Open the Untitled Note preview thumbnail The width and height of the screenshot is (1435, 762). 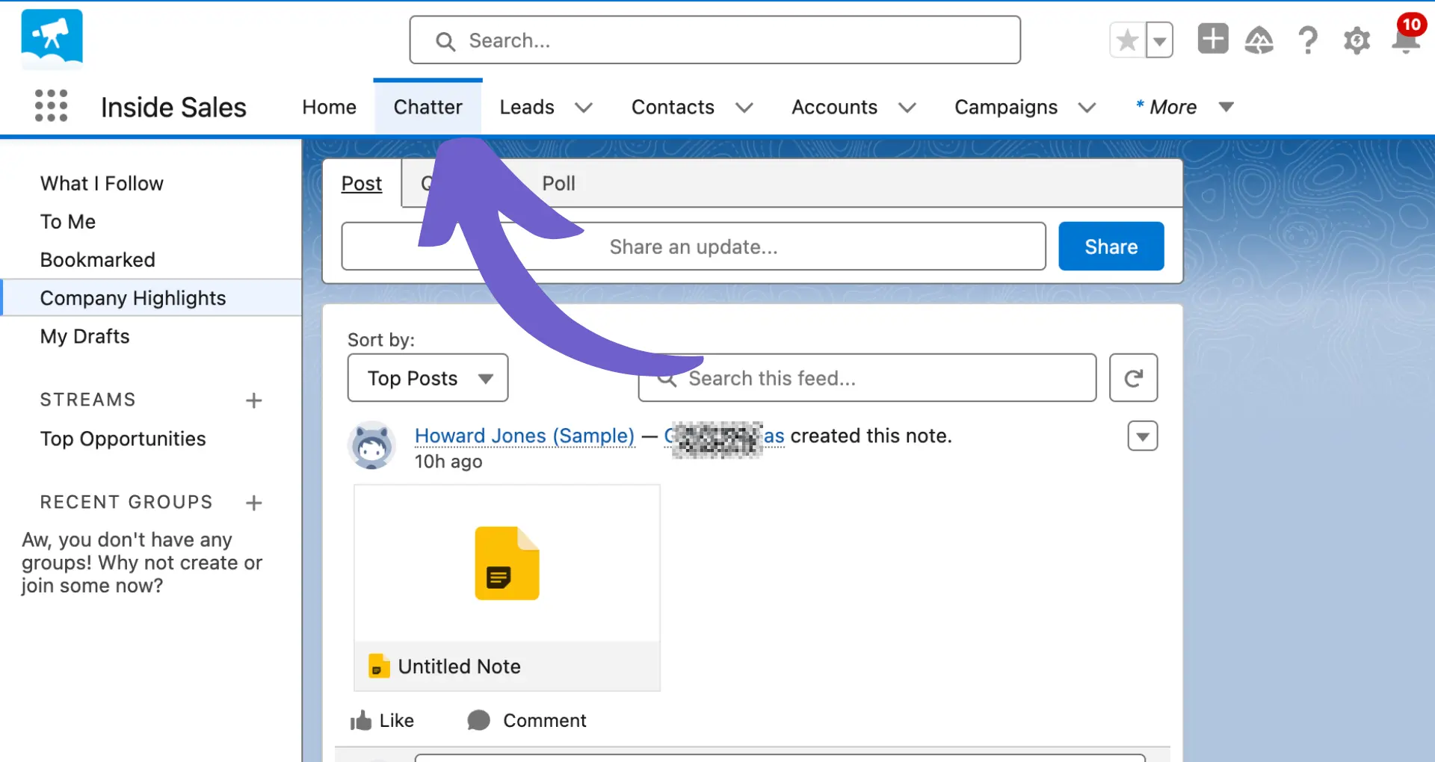(507, 563)
